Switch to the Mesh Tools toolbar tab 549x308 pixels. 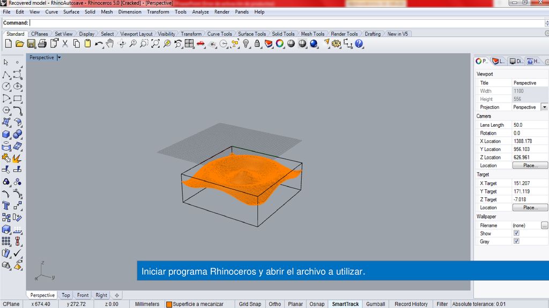pyautogui.click(x=313, y=34)
